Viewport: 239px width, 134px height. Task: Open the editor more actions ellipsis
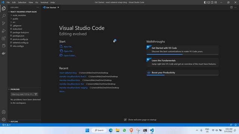[x=236, y=7]
